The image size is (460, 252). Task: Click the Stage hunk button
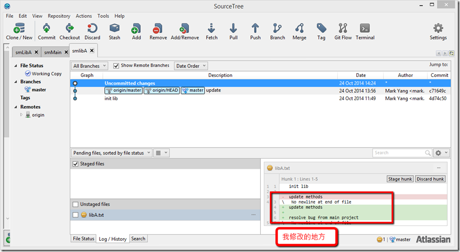[x=400, y=179]
